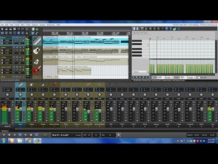The height and width of the screenshot is (164, 218).
Task: Mute the Piano track in track panel
Action: [20, 37]
